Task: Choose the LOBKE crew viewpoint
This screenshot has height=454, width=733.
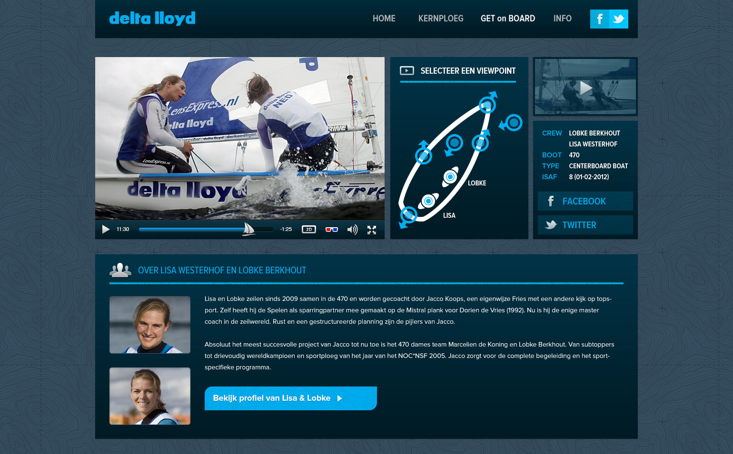Action: coord(450,177)
